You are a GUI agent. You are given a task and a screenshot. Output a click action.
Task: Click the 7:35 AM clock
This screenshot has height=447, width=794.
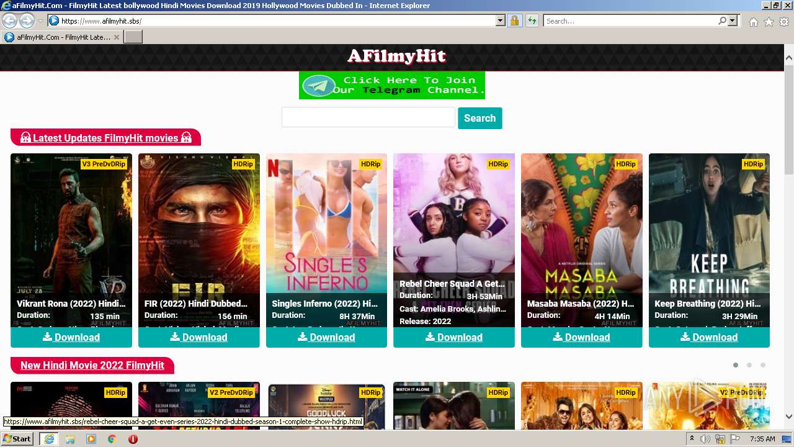(762, 439)
